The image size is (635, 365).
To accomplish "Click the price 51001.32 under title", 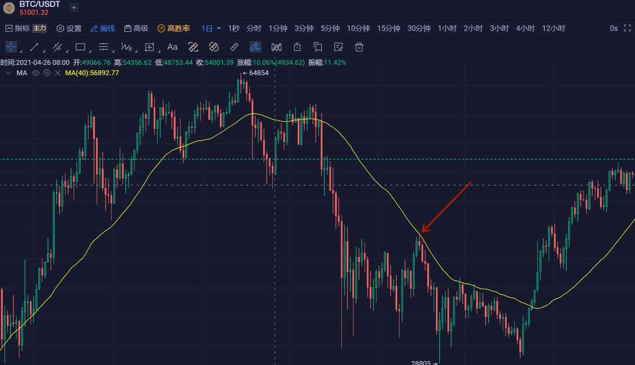I will pos(33,12).
